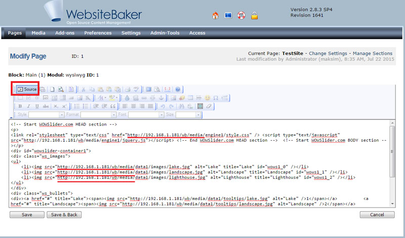
Task: Click the Paste from Word icon
Action: (117, 90)
